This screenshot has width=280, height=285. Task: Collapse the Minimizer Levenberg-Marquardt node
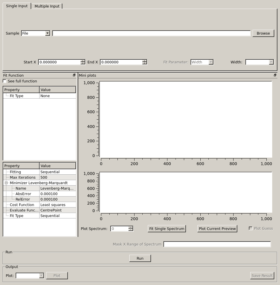[6, 183]
